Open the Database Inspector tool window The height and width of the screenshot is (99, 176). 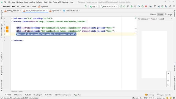(63, 95)
